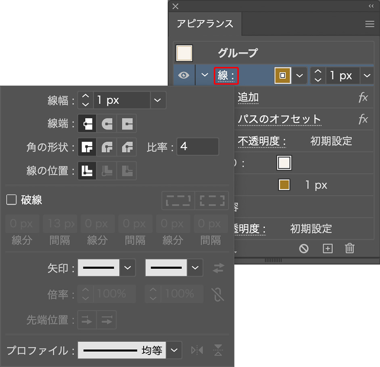The width and height of the screenshot is (380, 367).
Task: Click the 線: stroke link label
Action: pyautogui.click(x=226, y=75)
